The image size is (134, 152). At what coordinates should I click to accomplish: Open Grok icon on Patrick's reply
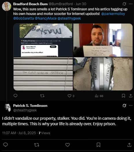point(124,105)
